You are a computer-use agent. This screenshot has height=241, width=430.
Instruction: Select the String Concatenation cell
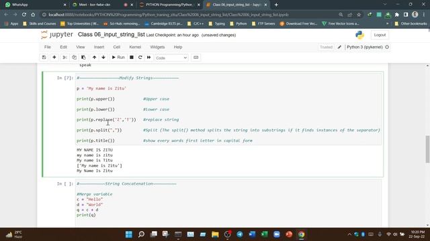pyautogui.click(x=228, y=203)
